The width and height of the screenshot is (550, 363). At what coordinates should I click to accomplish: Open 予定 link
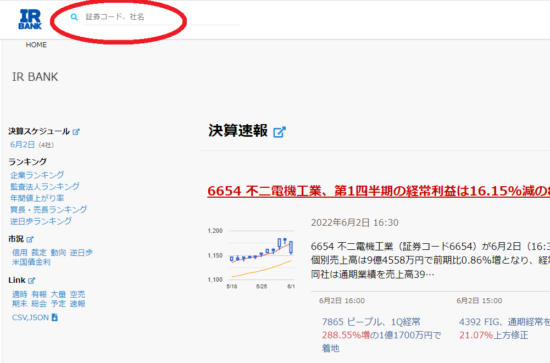58,304
